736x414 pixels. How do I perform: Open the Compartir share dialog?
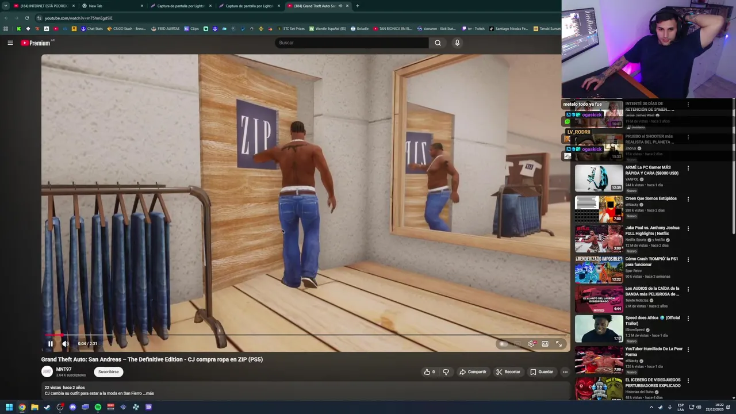[473, 372]
